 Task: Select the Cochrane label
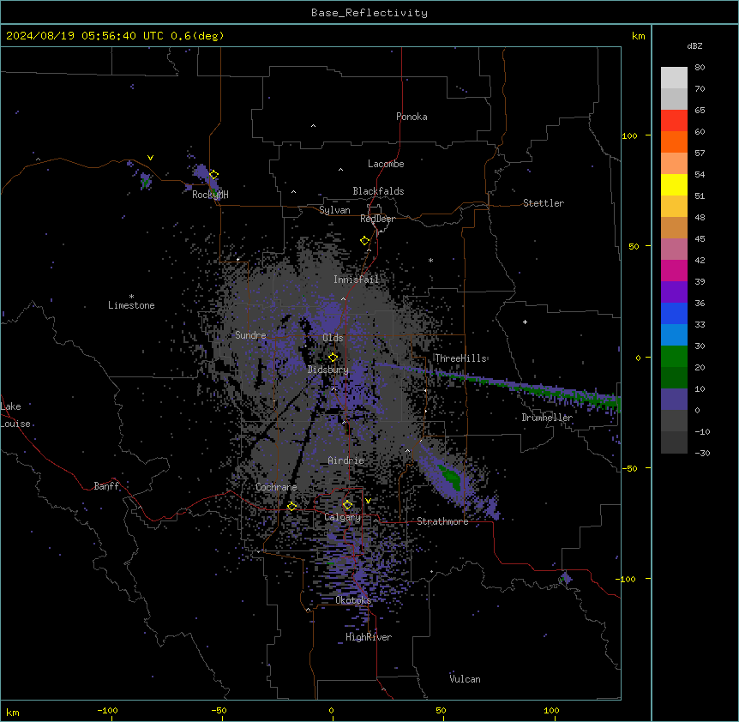coord(276,487)
